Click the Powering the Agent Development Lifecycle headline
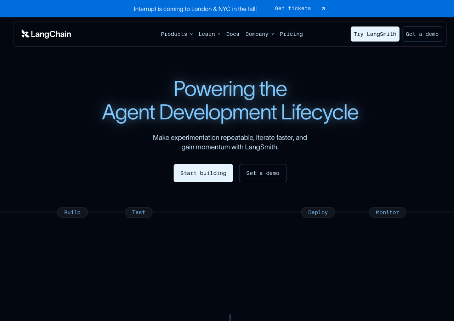The width and height of the screenshot is (454, 321). click(x=230, y=100)
